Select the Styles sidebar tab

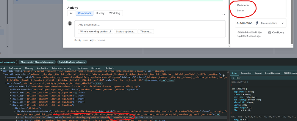(x=234, y=73)
